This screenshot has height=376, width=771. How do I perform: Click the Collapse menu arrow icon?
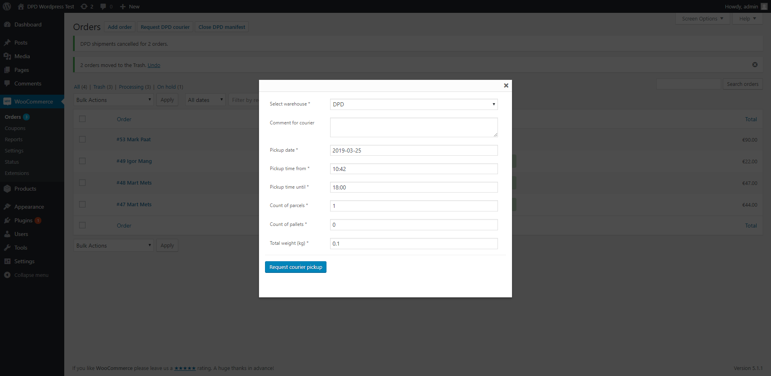[7, 275]
